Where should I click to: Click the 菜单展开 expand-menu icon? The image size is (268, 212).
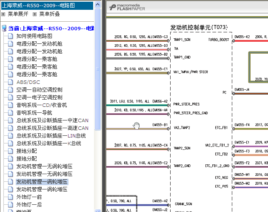[3, 14]
